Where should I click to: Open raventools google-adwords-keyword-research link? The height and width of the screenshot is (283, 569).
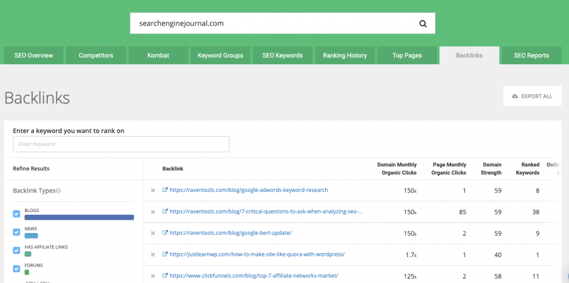(248, 190)
